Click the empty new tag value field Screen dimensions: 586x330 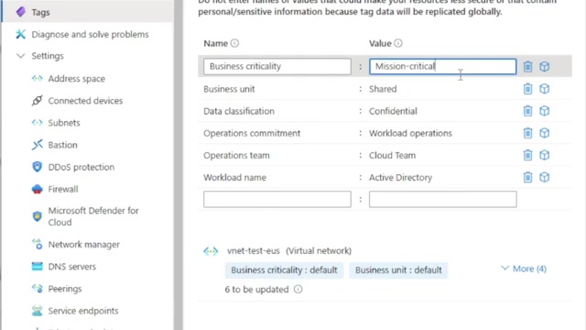pyautogui.click(x=443, y=199)
